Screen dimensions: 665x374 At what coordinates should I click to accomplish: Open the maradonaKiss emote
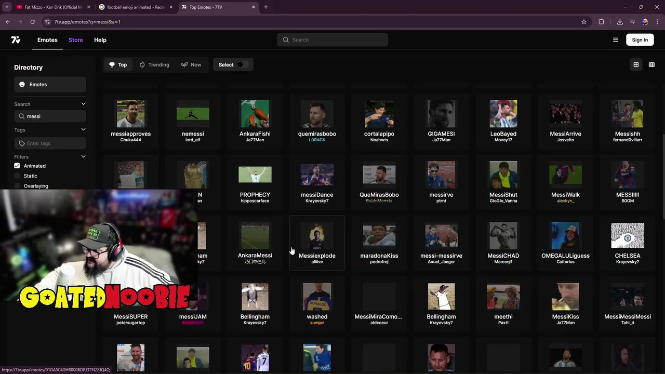379,243
